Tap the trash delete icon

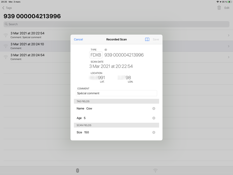(x=219, y=8)
